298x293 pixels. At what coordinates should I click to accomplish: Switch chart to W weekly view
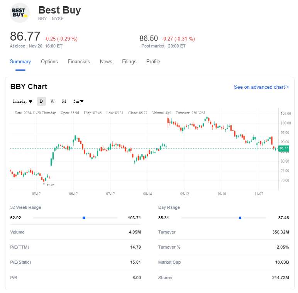(52, 102)
